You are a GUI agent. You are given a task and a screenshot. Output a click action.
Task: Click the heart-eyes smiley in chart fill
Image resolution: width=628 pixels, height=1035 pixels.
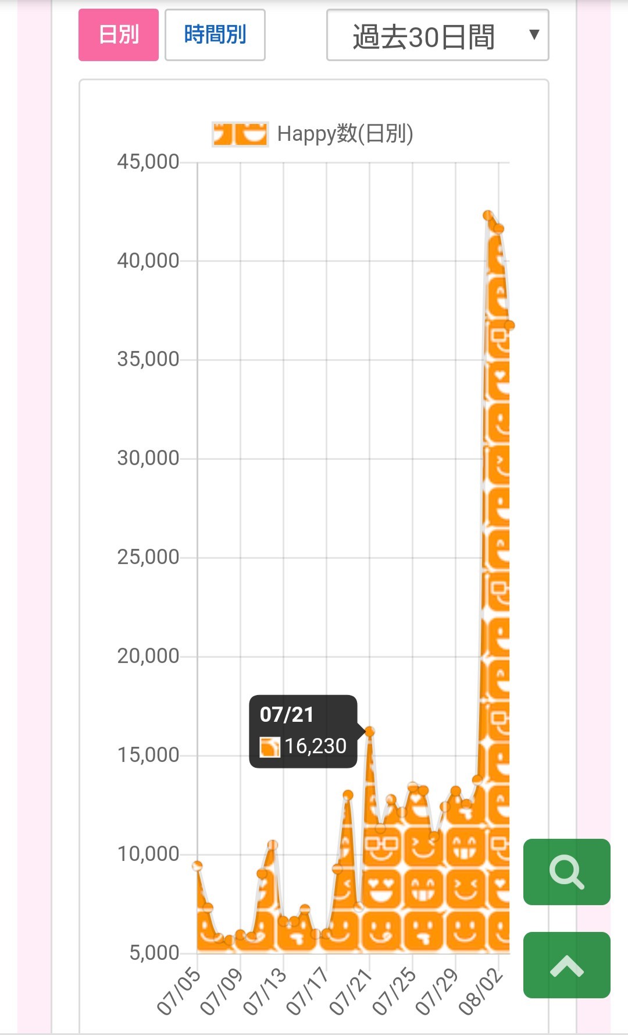click(x=381, y=889)
